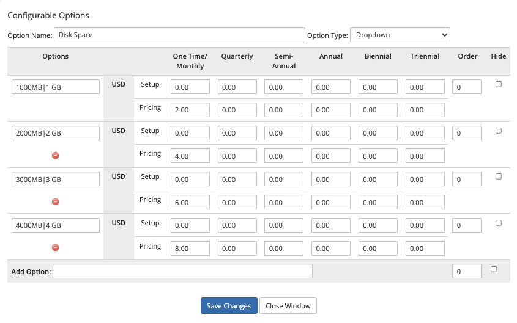
Task: Click the Close Window button
Action: click(x=288, y=305)
